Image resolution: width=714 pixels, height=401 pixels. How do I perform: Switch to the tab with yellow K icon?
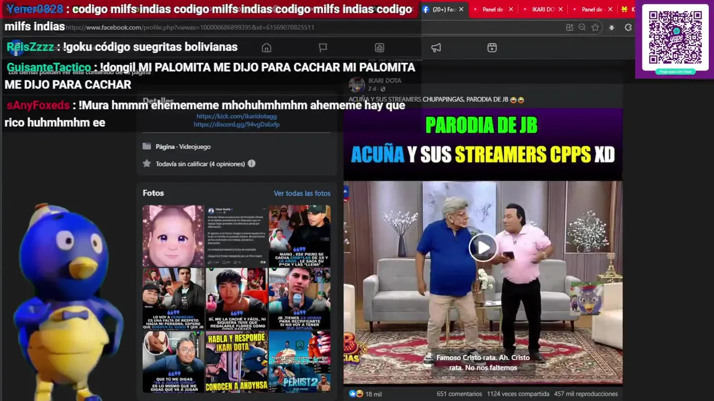[626, 9]
